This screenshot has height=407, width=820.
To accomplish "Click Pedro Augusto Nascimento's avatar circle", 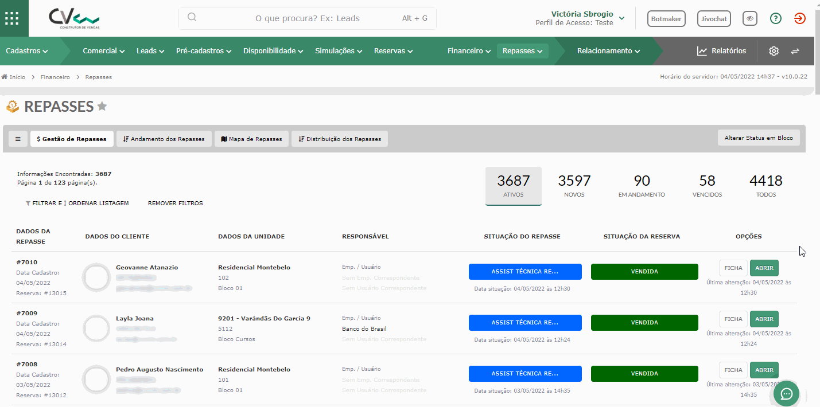I will (96, 379).
